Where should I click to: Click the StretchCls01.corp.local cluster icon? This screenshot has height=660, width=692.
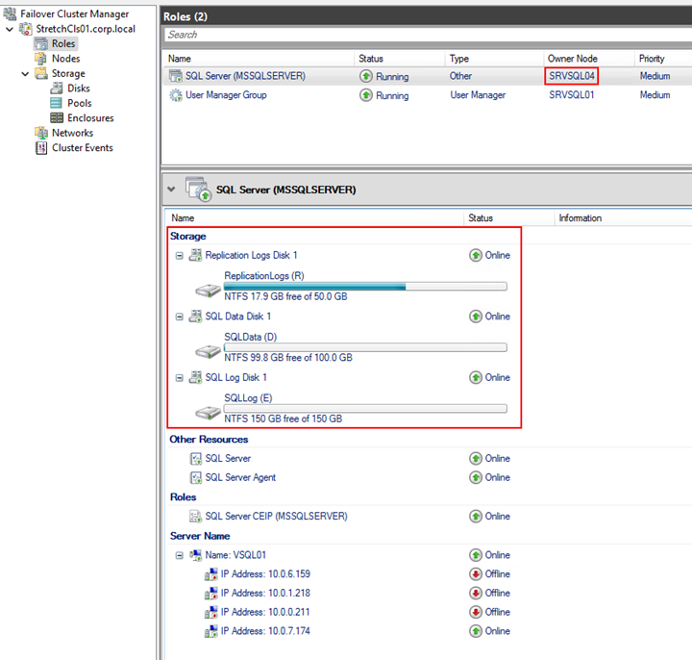click(26, 29)
